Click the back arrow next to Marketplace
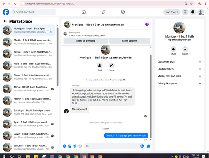 pyautogui.click(x=5, y=21)
